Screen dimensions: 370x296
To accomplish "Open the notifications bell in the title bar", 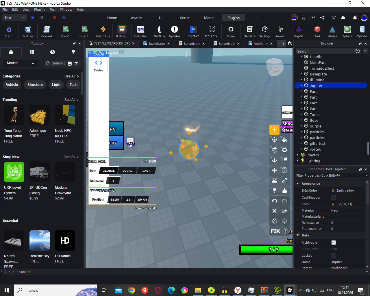I will click(355, 18).
